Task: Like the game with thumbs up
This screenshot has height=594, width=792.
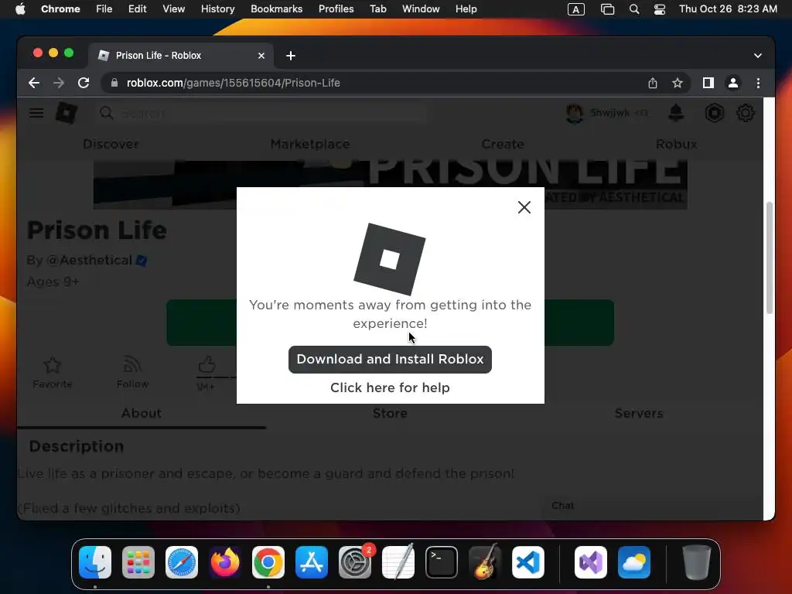Action: pyautogui.click(x=207, y=365)
